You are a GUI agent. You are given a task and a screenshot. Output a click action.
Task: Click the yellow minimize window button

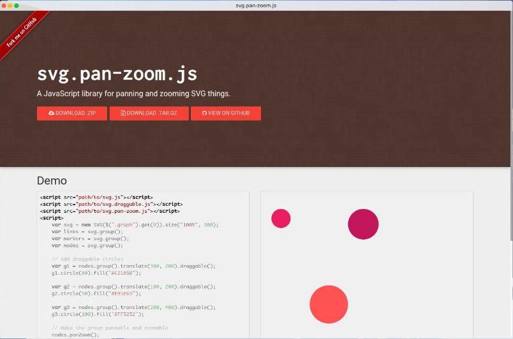point(10,6)
